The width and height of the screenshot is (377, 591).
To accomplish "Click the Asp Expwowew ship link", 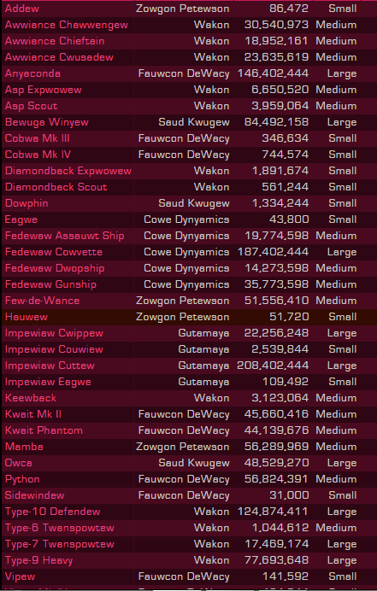I will coord(44,90).
